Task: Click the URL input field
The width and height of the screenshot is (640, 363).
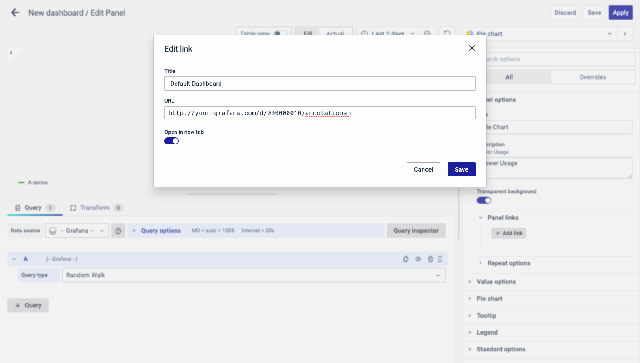Action: 320,113
